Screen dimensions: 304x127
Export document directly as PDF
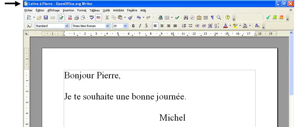(x=70, y=18)
